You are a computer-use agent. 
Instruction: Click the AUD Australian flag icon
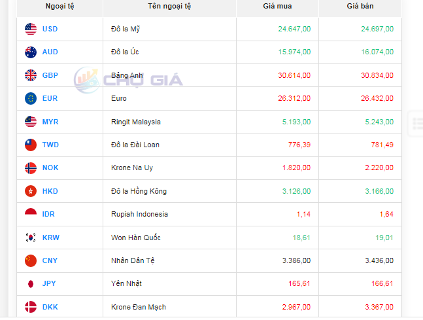(x=31, y=52)
